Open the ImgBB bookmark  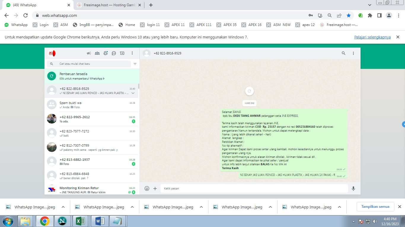click(x=93, y=25)
